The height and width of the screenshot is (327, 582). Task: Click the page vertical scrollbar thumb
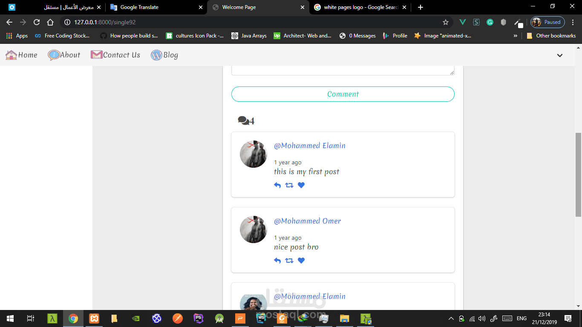578,175
